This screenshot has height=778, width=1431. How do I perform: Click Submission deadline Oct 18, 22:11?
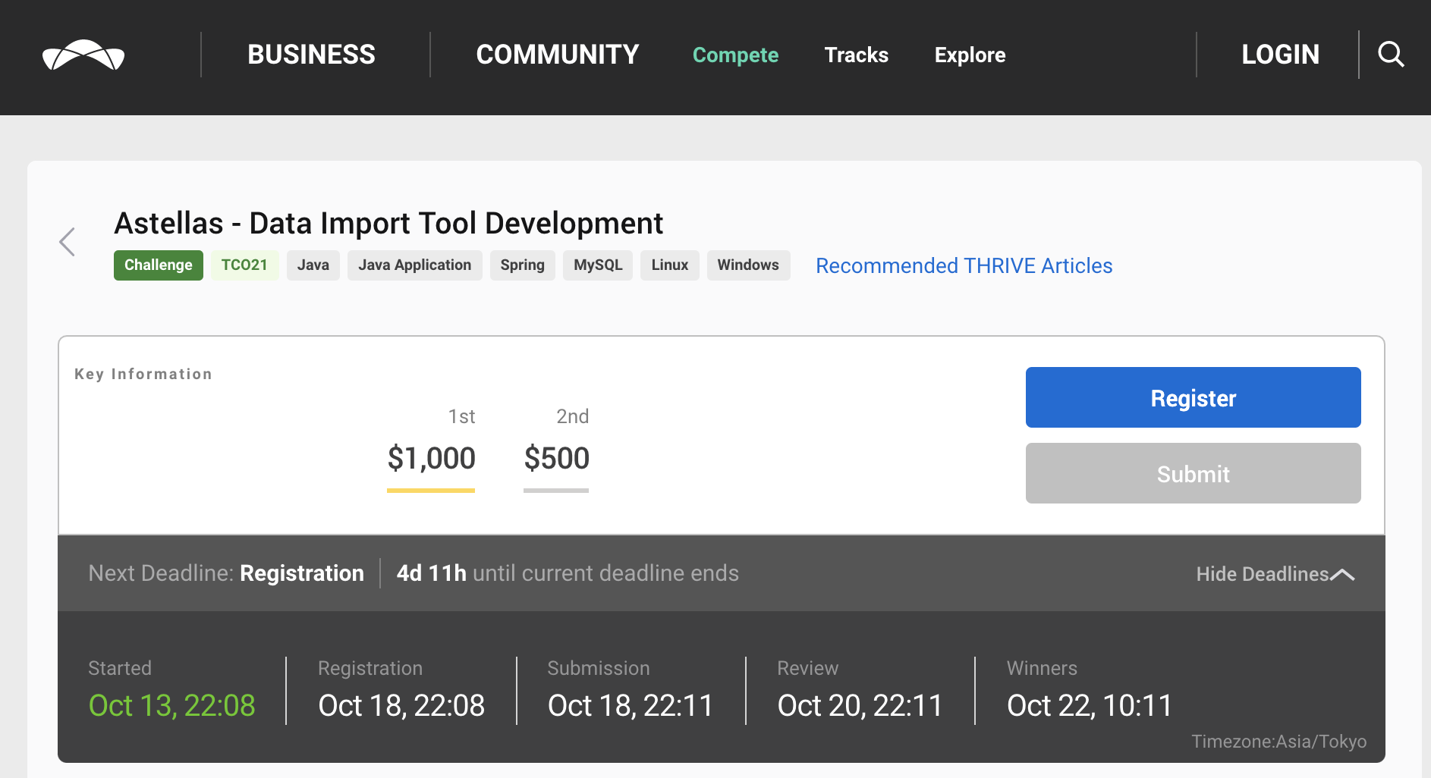(631, 705)
